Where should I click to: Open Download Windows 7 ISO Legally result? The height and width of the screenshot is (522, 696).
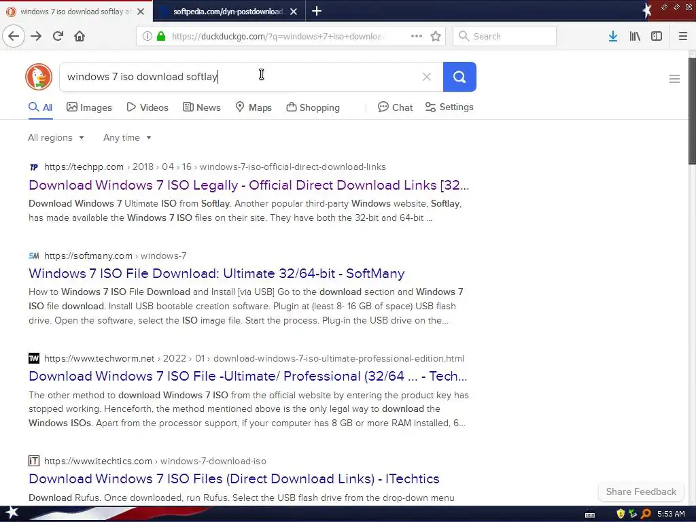tap(249, 185)
